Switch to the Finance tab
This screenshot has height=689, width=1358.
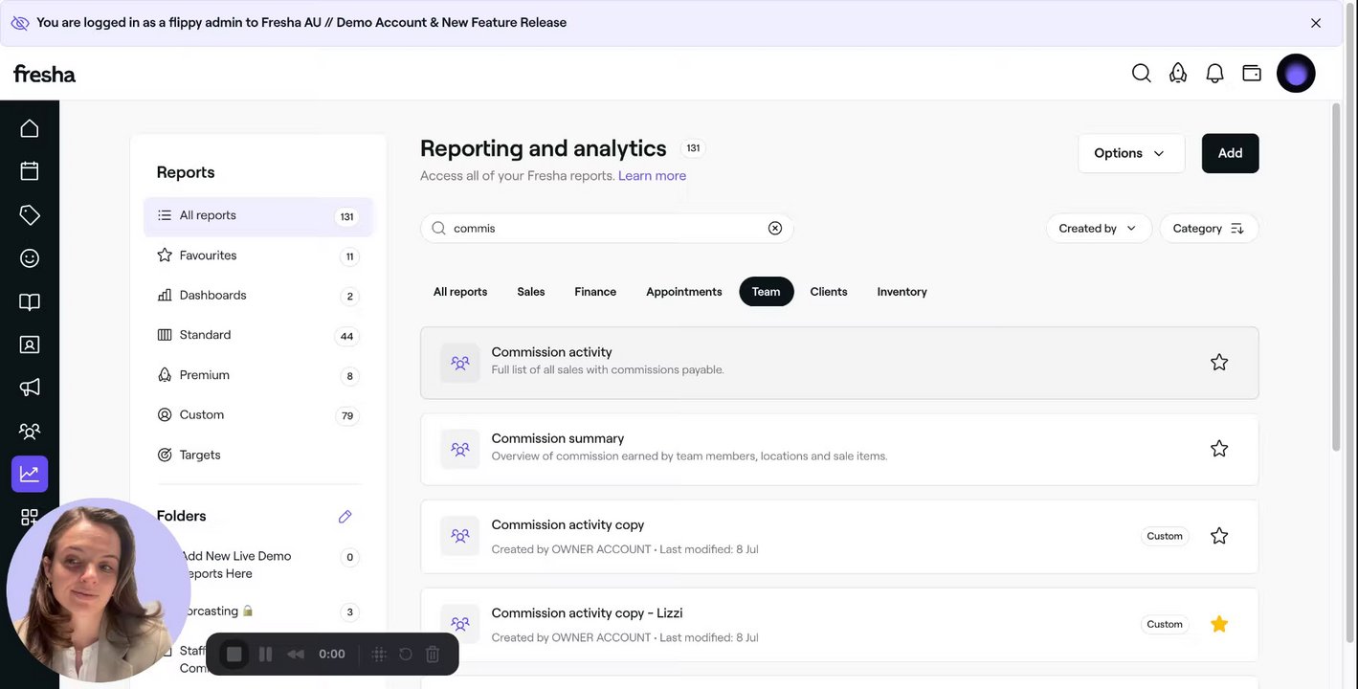[595, 292]
